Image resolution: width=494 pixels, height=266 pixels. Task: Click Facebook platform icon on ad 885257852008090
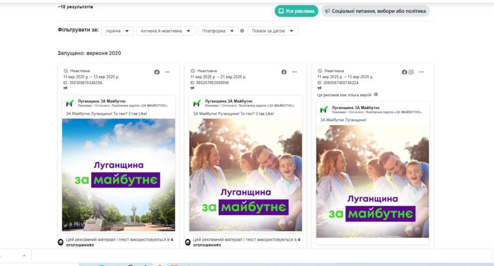coord(284,72)
